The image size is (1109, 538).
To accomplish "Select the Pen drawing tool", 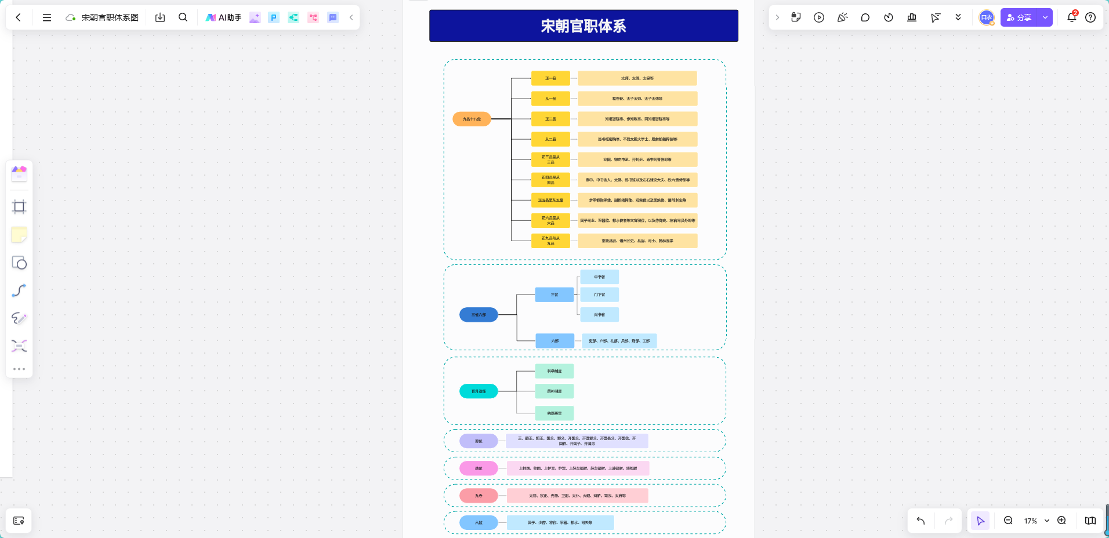I will click(x=19, y=318).
